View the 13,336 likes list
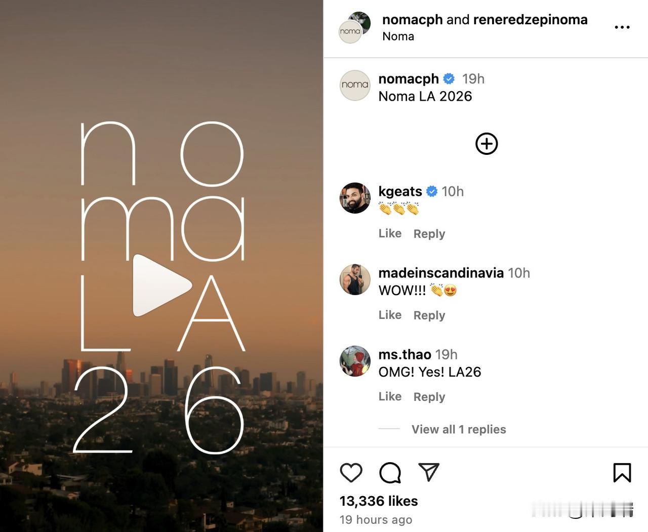Image resolution: width=648 pixels, height=532 pixels. [x=379, y=501]
